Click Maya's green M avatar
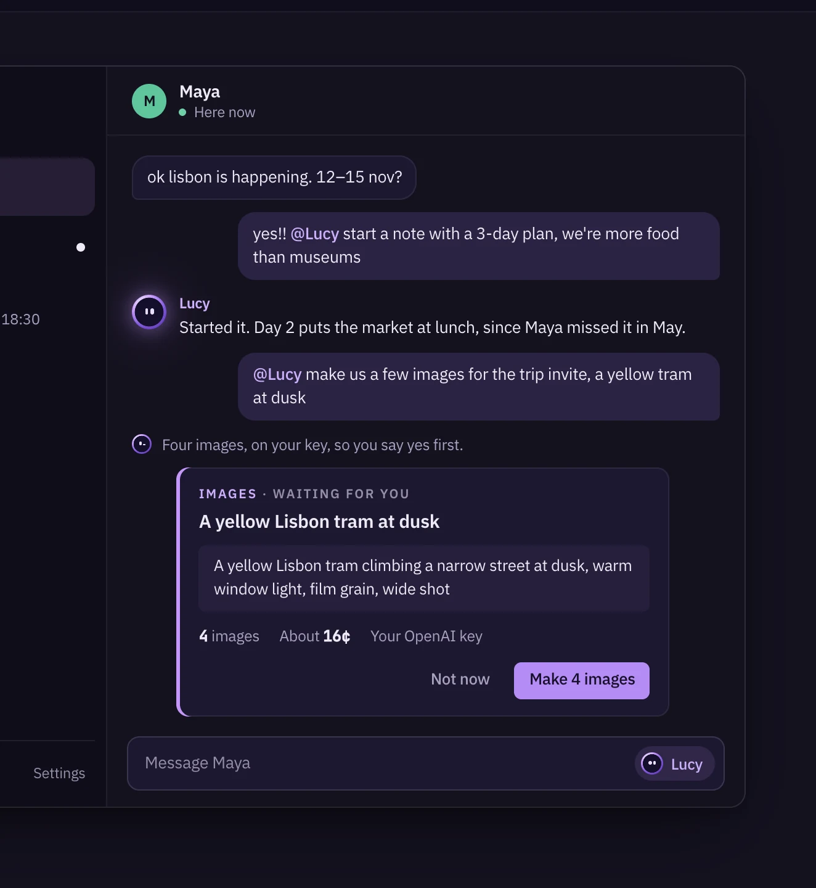 point(149,101)
